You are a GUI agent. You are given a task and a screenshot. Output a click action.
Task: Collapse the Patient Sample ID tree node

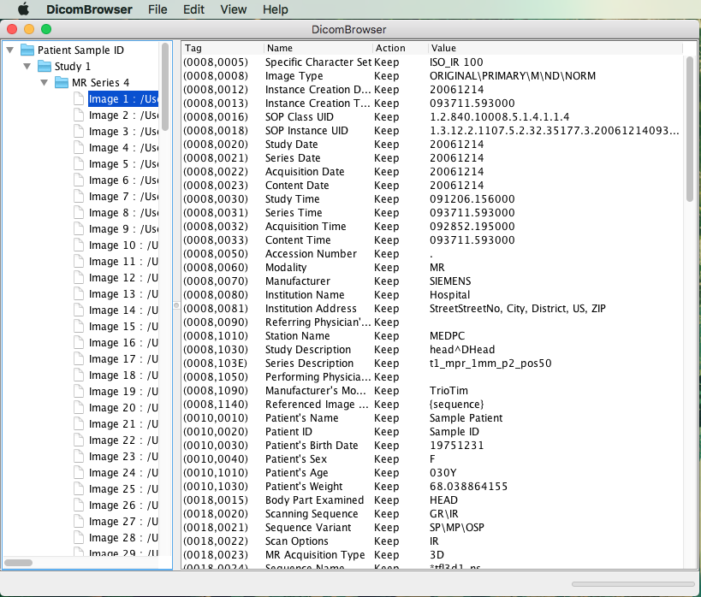10,50
